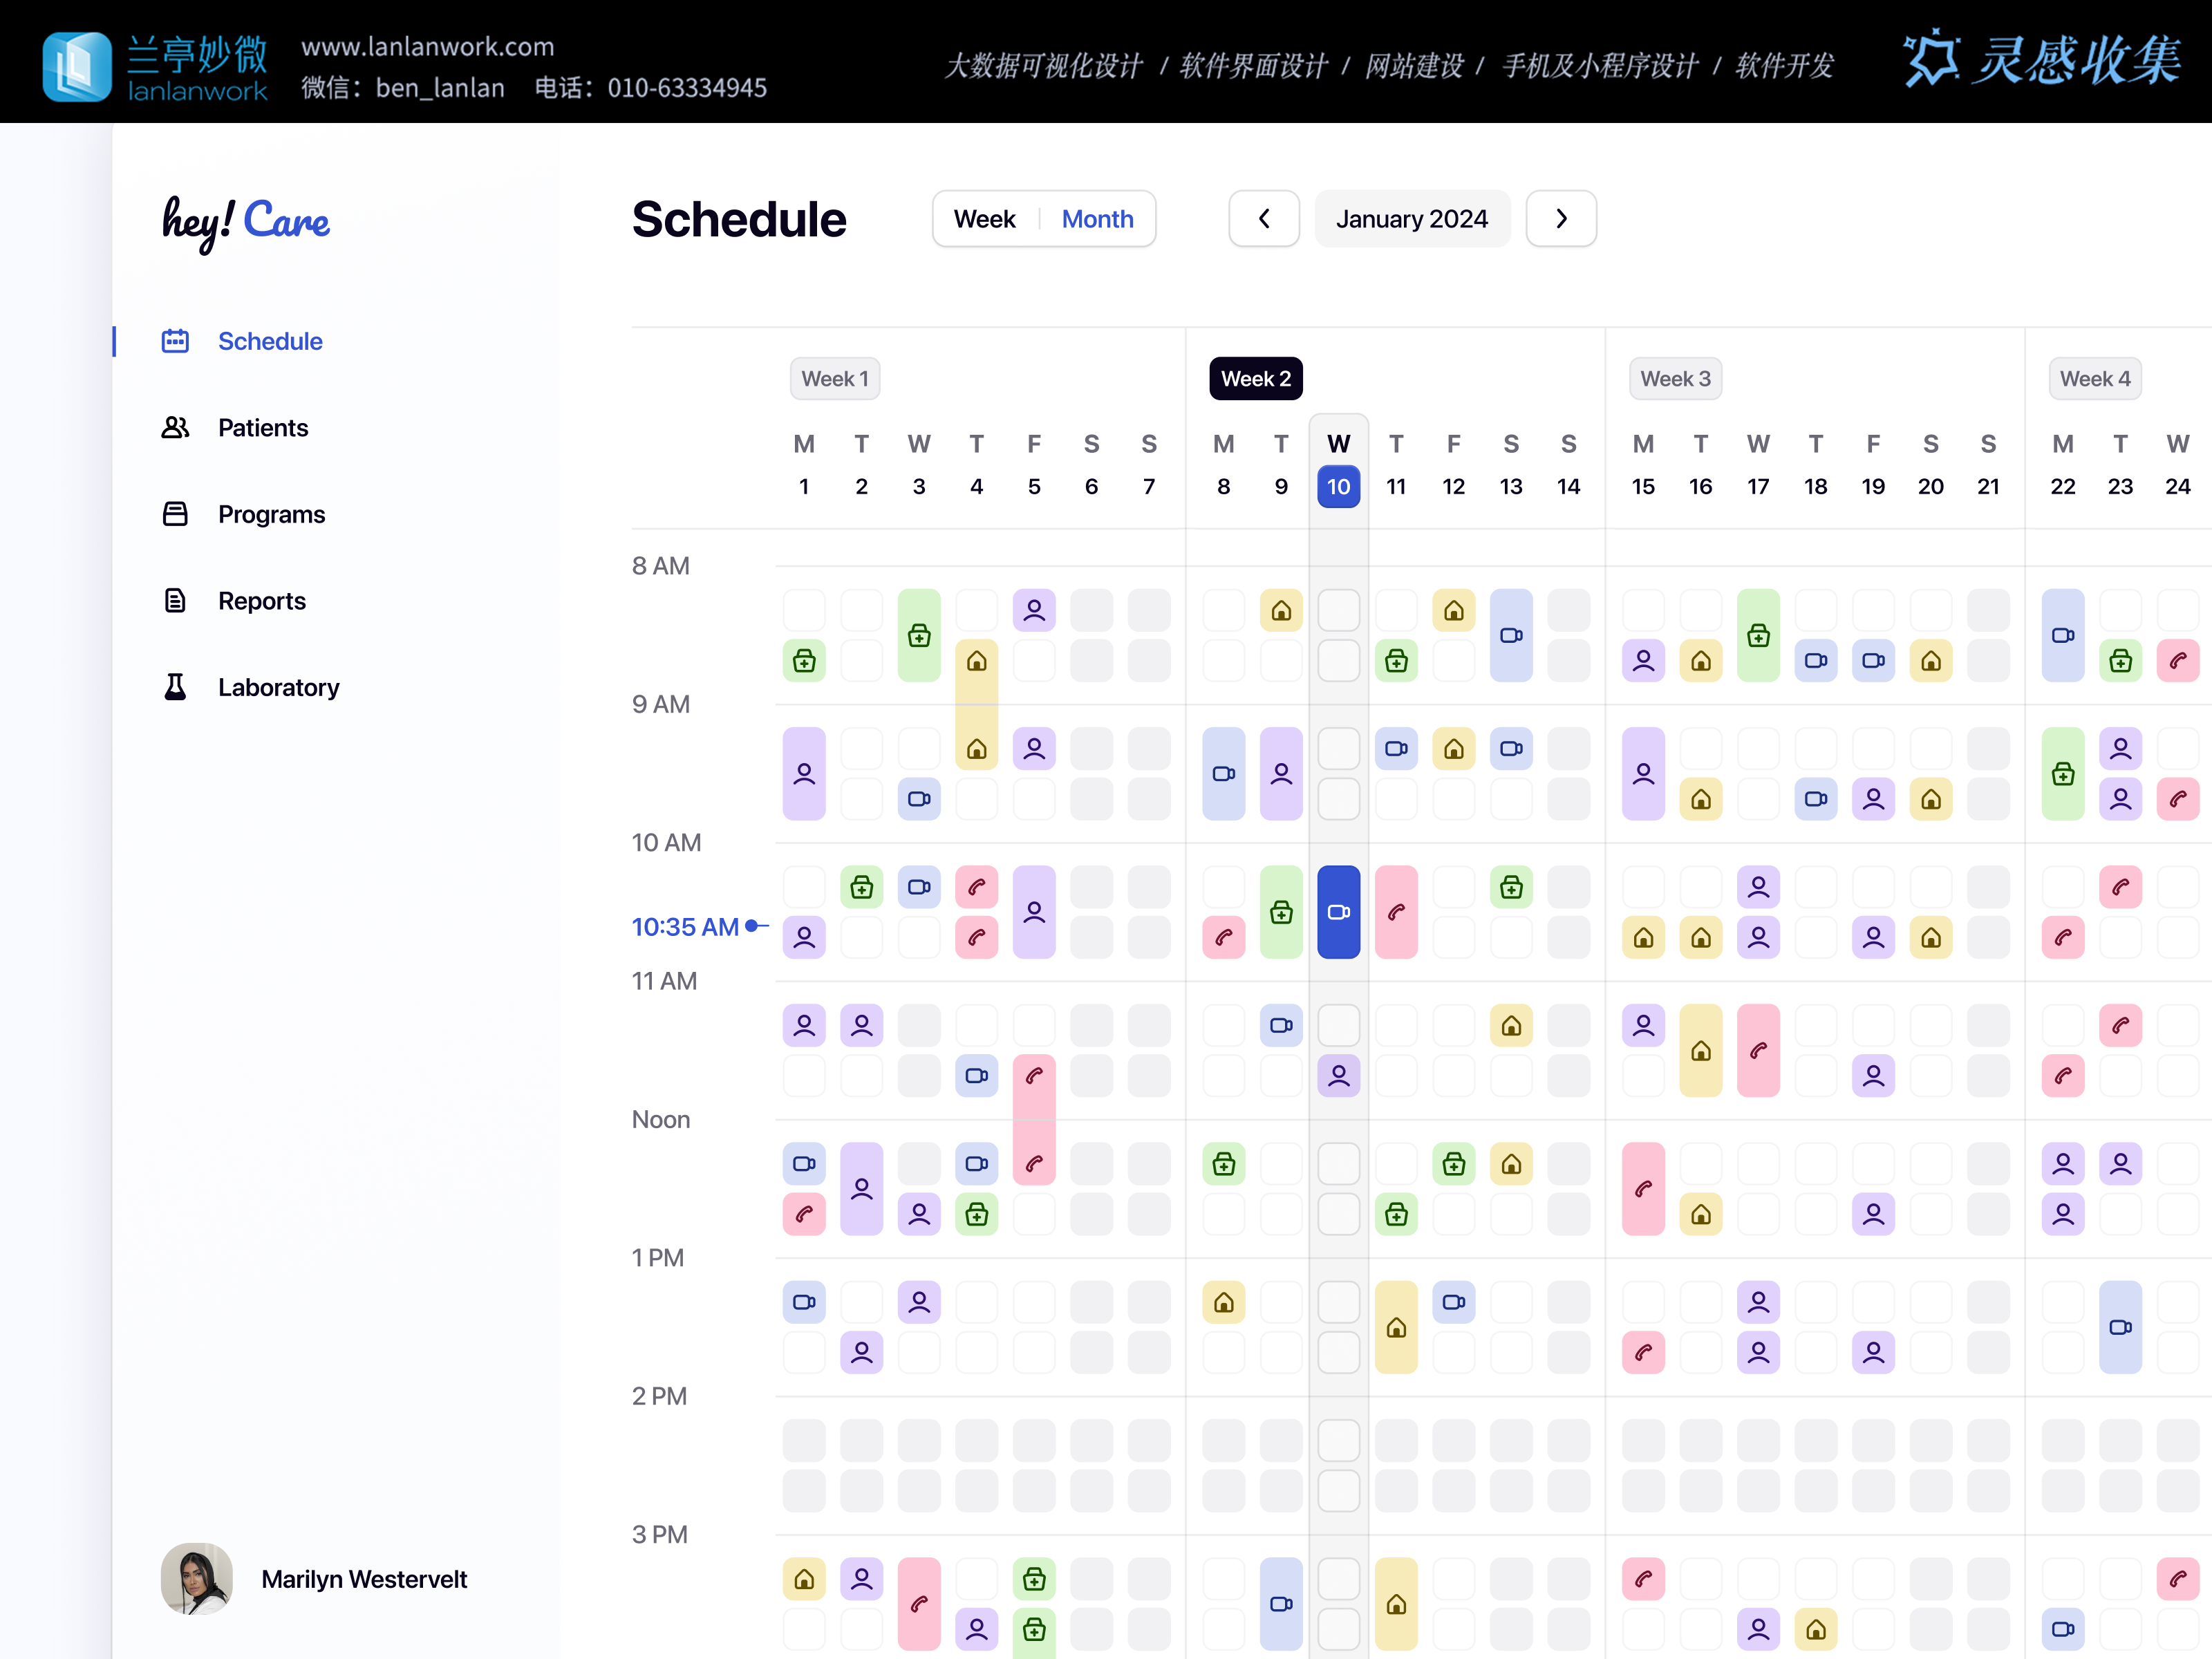Go to previous month with left chevron

coord(1264,219)
